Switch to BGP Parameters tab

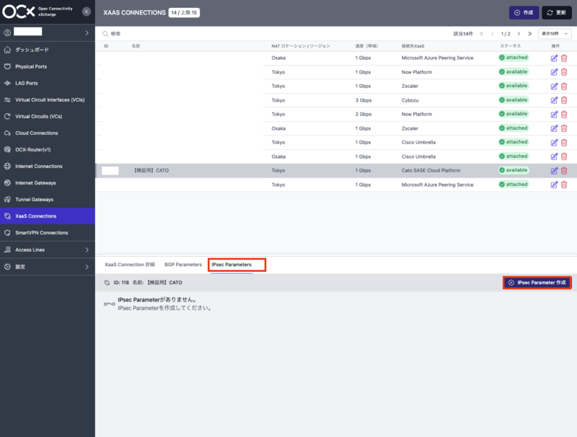point(183,265)
